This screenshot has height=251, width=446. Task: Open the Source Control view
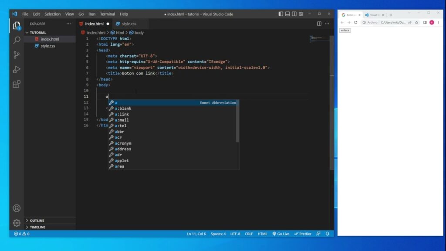point(17,55)
